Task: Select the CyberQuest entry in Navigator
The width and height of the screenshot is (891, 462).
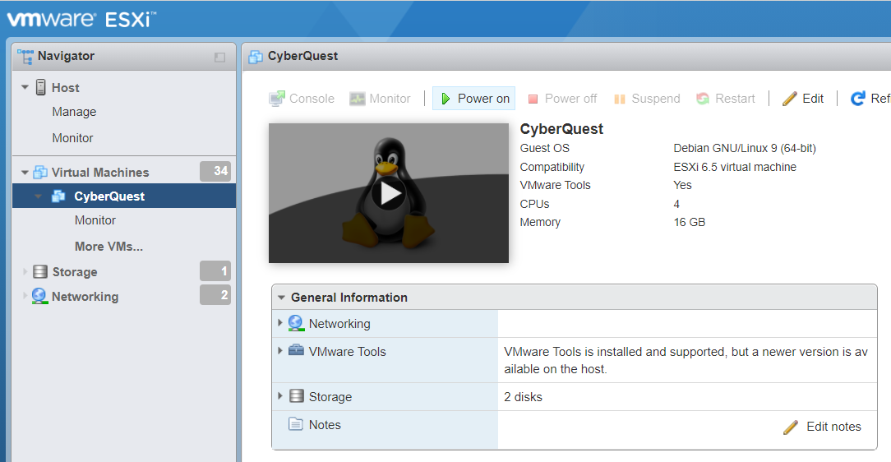Action: click(x=124, y=196)
